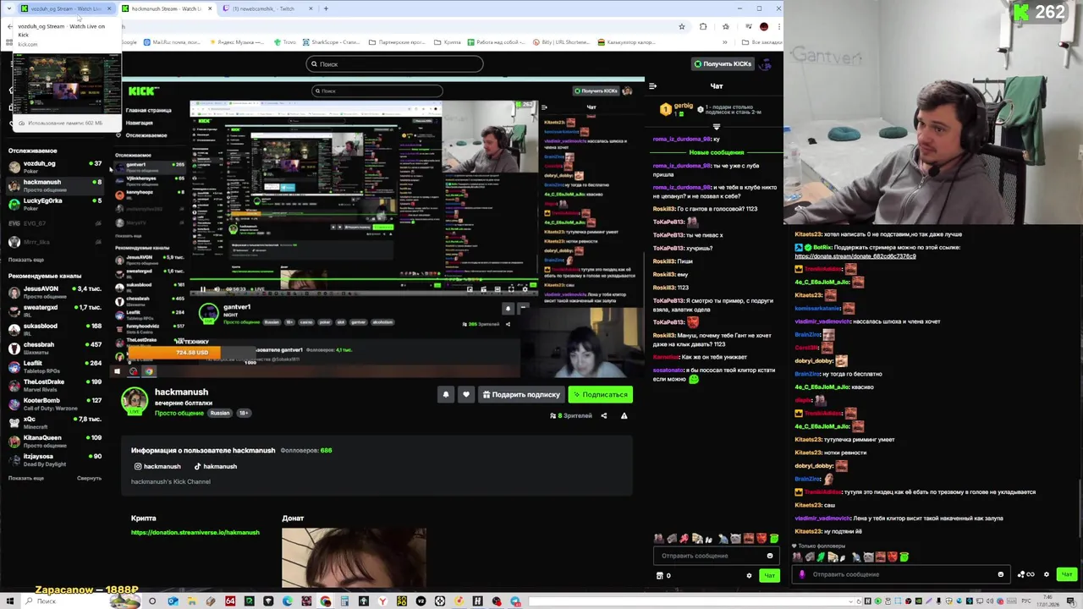
Task: Open emoji picker in Kick chat input
Action: pos(769,556)
